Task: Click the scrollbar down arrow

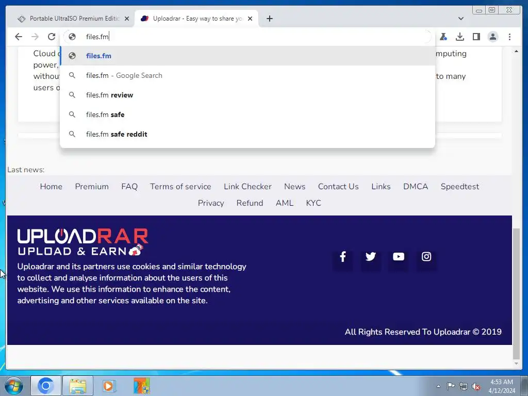Action: click(x=516, y=364)
